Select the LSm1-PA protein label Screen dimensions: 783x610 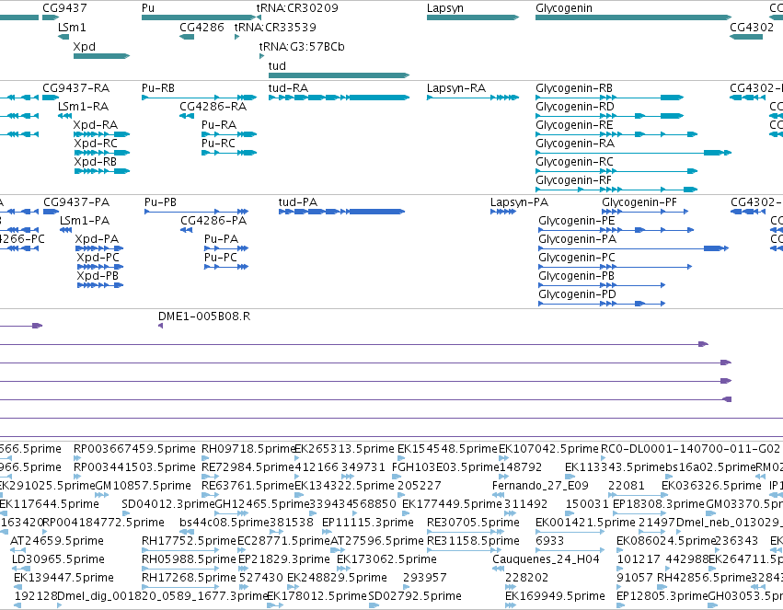tap(85, 221)
